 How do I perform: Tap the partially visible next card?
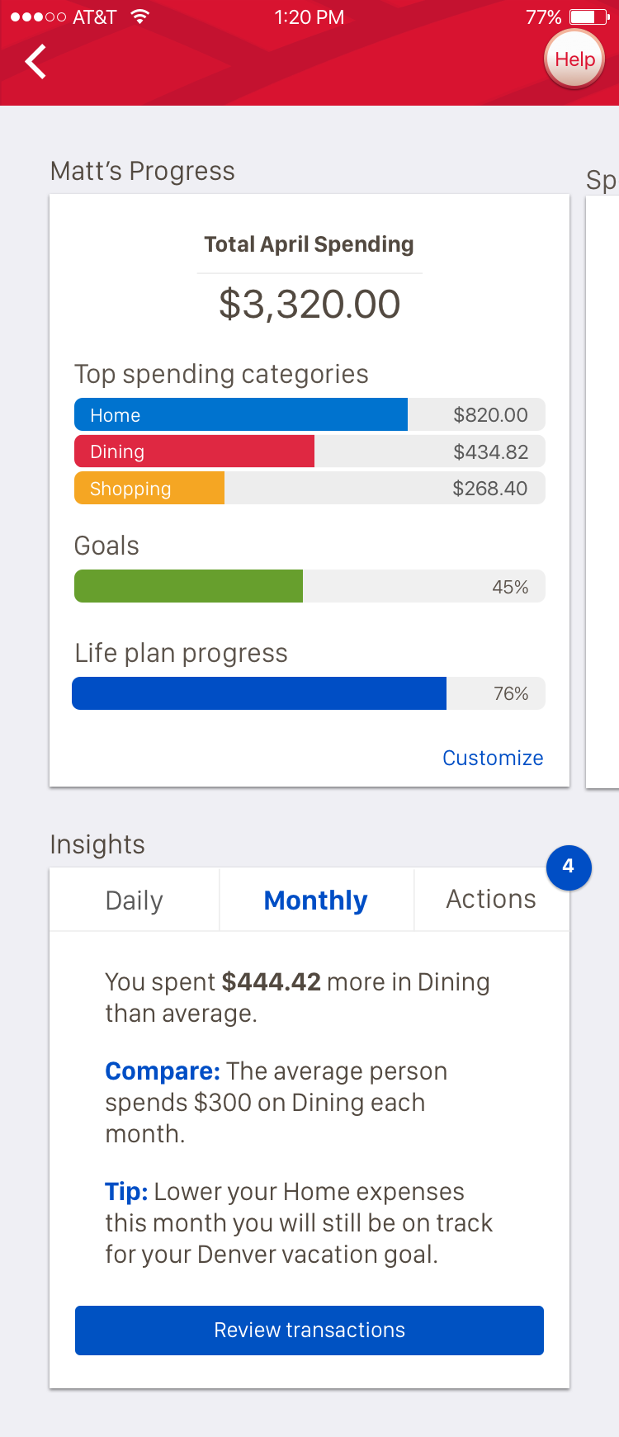[x=602, y=487]
